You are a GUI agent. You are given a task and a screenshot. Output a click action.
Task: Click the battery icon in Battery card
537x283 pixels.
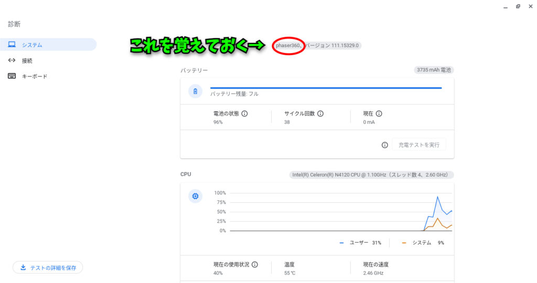196,91
